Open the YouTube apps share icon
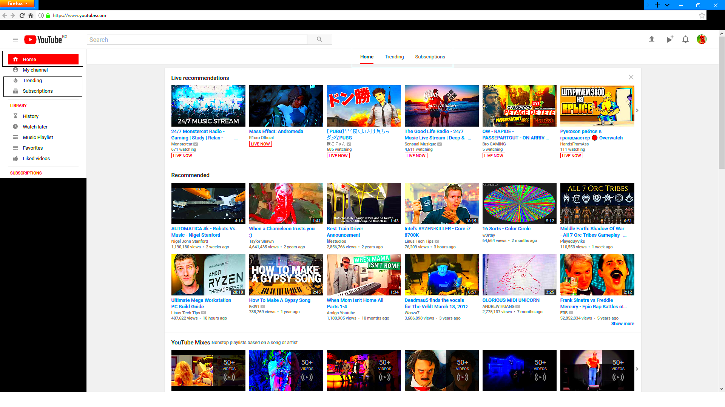Viewport: 725px width, 407px height. click(669, 39)
